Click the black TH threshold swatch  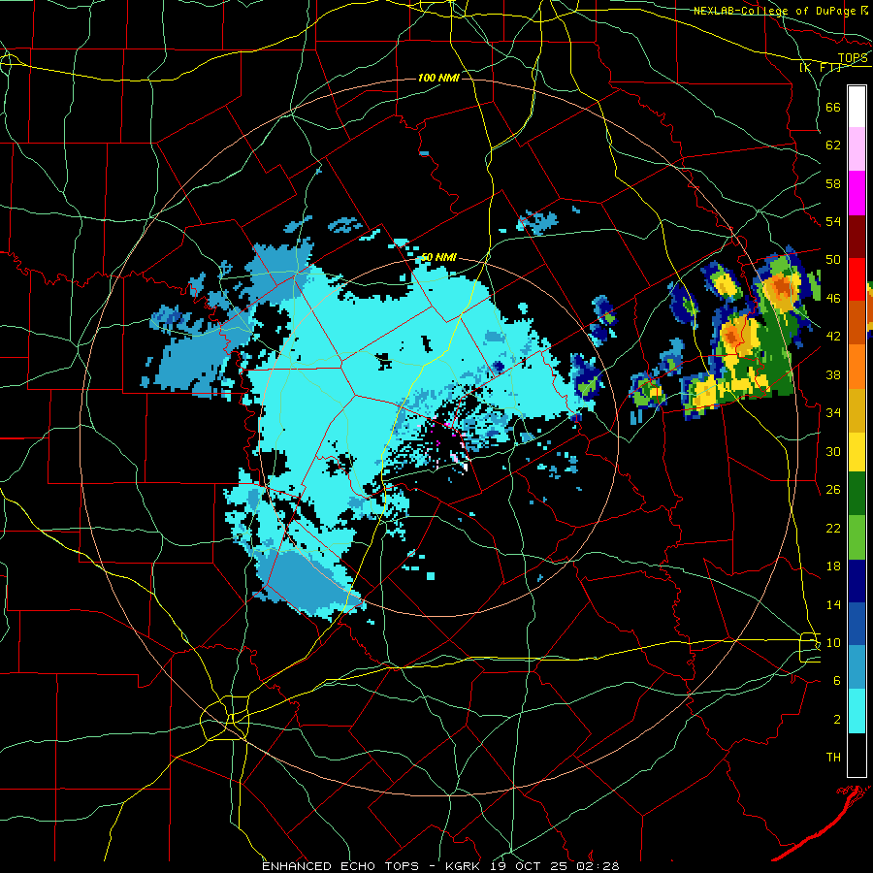tap(857, 755)
